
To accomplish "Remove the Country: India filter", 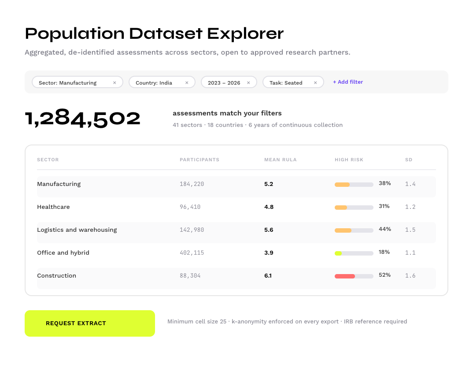I will click(187, 83).
